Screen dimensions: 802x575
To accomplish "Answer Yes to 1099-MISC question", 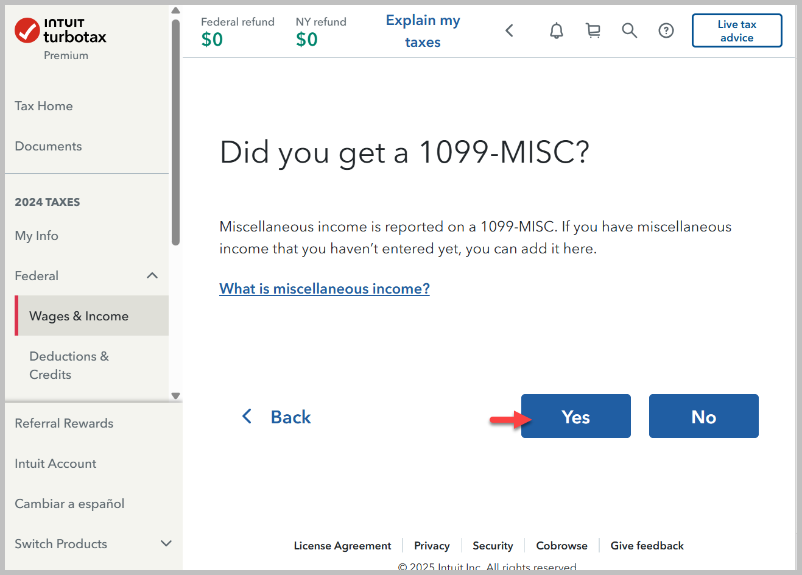I will coord(576,416).
